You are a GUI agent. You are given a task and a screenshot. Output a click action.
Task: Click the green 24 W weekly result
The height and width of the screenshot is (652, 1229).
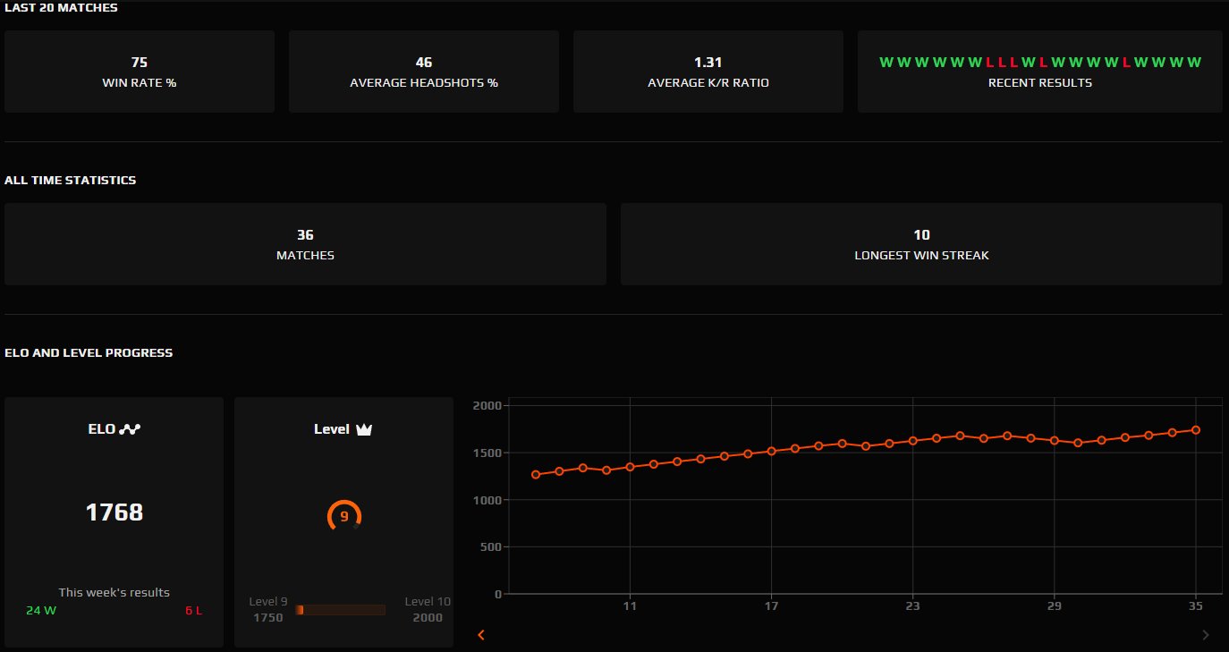point(42,610)
